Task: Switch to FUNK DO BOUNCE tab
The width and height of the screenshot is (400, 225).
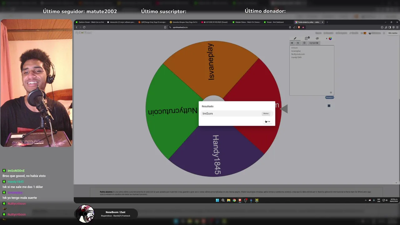Action: pos(215,22)
